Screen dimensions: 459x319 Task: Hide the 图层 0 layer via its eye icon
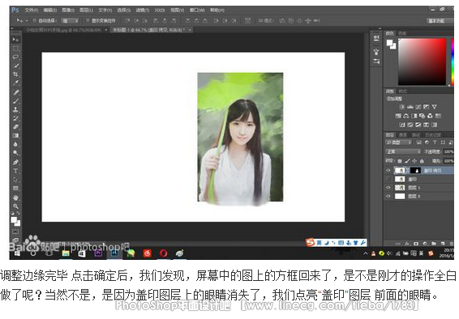pos(388,196)
